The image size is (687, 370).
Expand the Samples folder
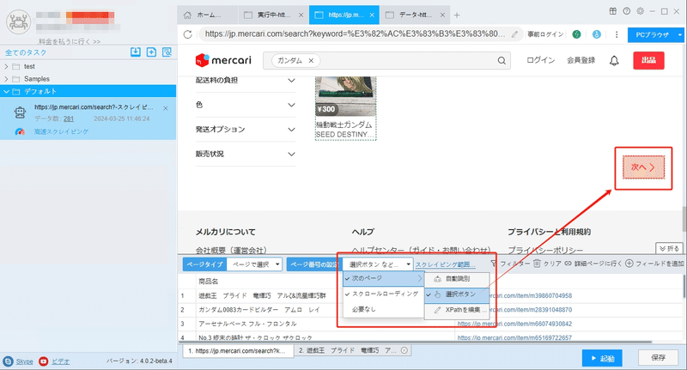point(6,79)
